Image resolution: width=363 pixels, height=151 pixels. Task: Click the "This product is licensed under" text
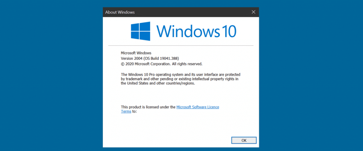[148, 107]
